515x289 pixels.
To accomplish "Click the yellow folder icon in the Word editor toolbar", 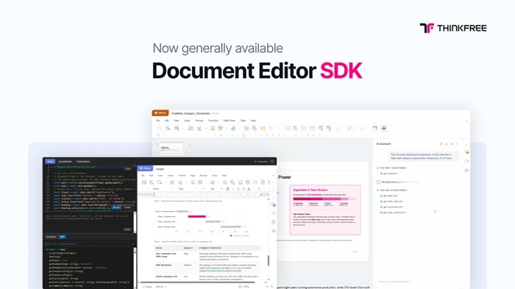I will (255, 182).
